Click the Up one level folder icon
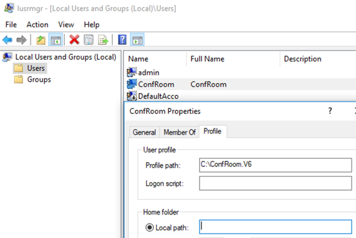The width and height of the screenshot is (356, 238). 41,40
